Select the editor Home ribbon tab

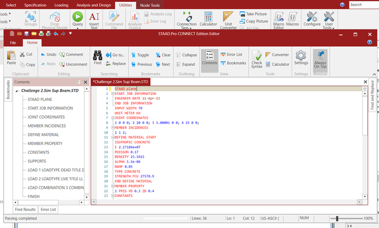coord(32,43)
